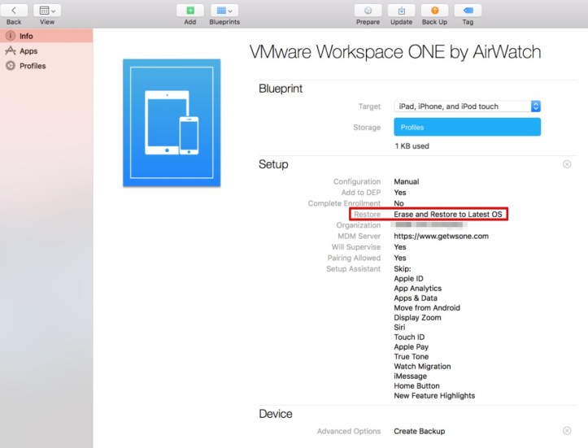Viewport: 588px width, 448px height.
Task: Click the Add to DEP Yes value
Action: tap(400, 193)
